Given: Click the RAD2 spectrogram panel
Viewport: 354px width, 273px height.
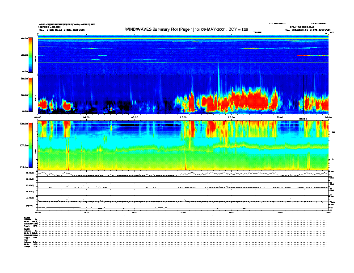Looking at the screenshot, I should 183,55.
